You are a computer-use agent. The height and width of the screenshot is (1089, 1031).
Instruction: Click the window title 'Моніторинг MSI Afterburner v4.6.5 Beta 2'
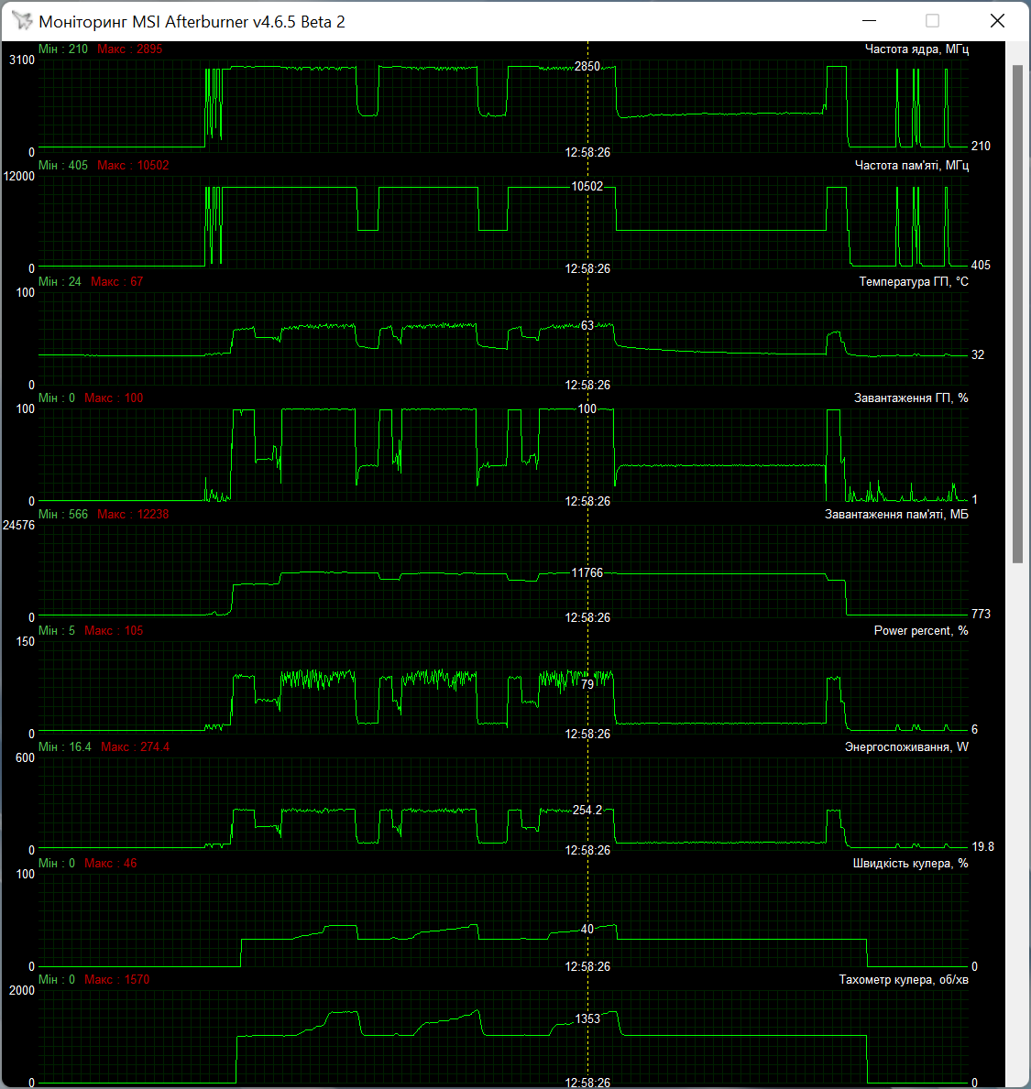click(x=192, y=22)
